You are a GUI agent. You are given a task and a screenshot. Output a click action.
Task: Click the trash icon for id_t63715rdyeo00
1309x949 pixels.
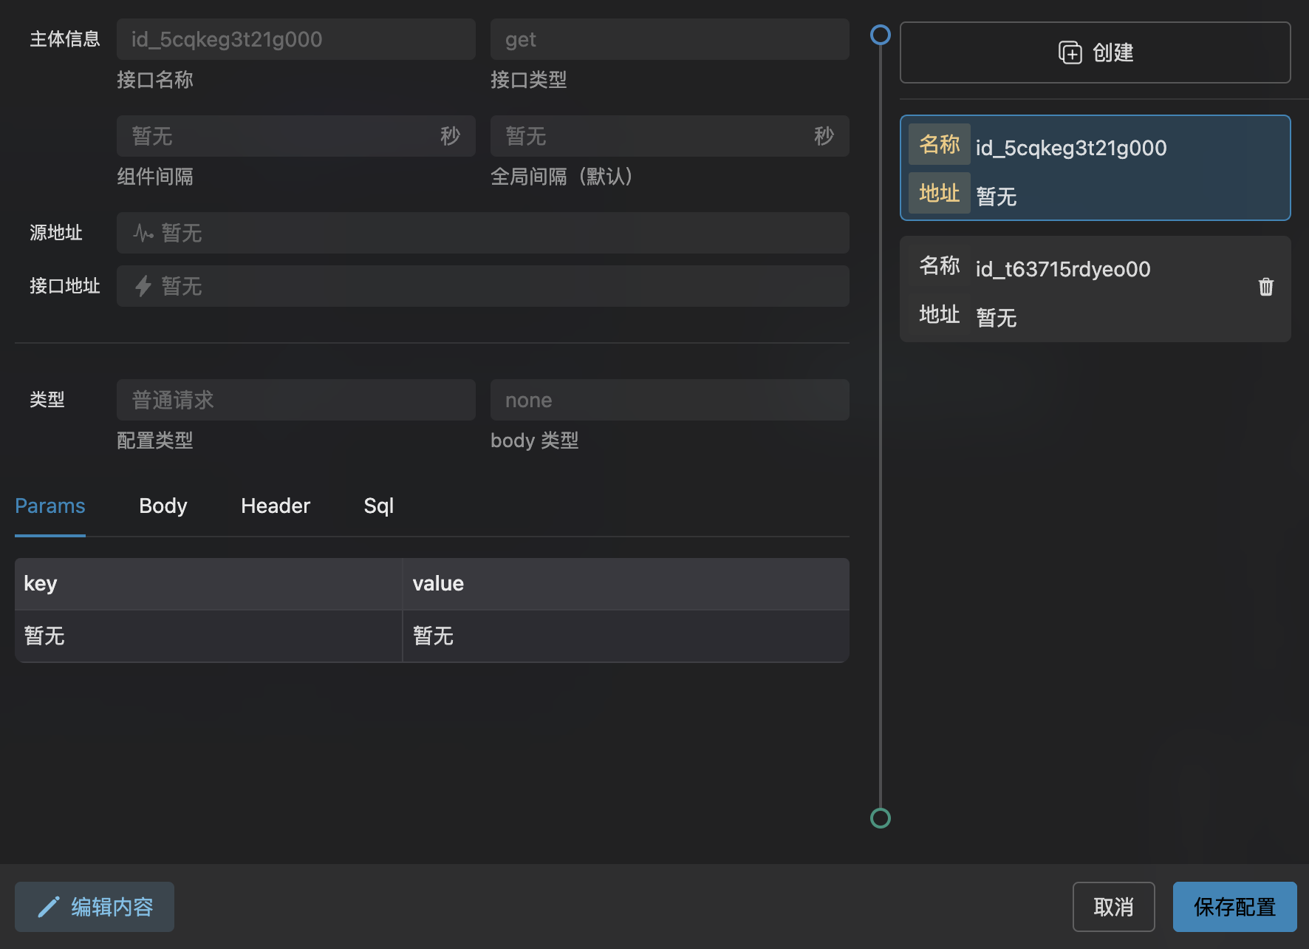click(1265, 287)
